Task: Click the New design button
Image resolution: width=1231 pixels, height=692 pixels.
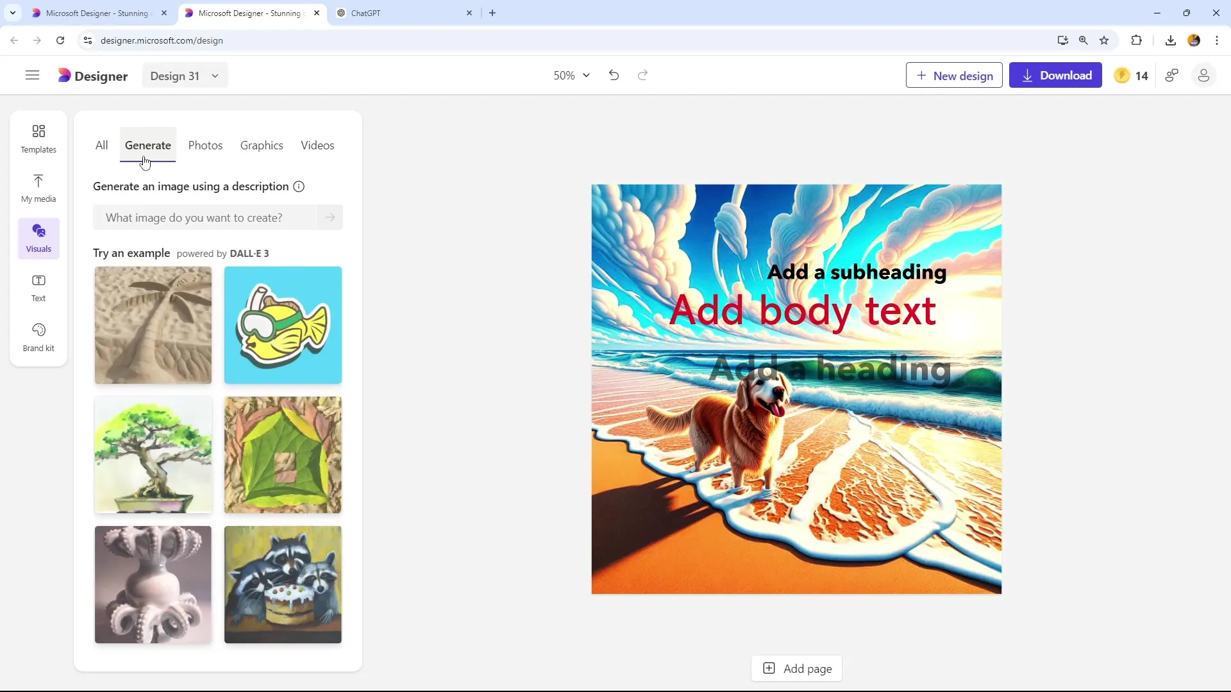Action: pyautogui.click(x=953, y=75)
